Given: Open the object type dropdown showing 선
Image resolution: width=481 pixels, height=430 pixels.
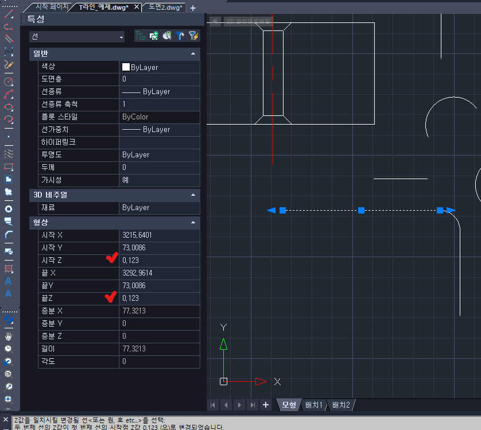Looking at the screenshot, I should (x=77, y=37).
